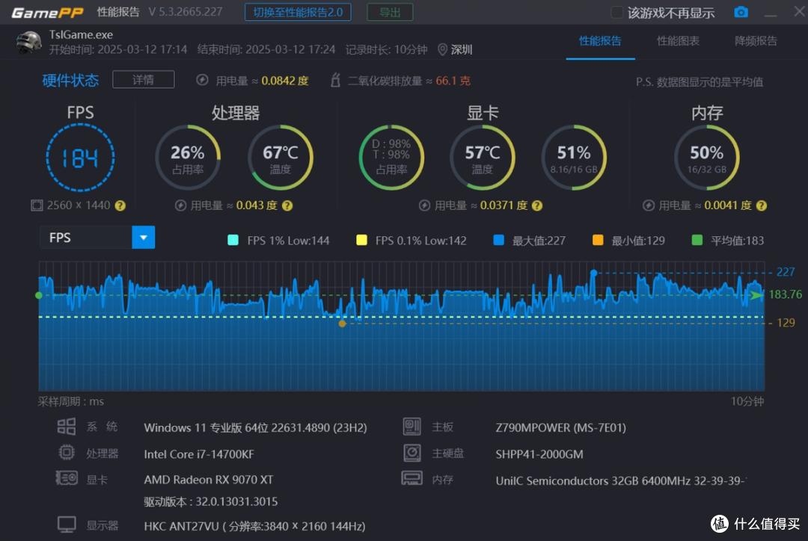Click the TslGame.exe process name
The image size is (808, 541).
coord(81,34)
